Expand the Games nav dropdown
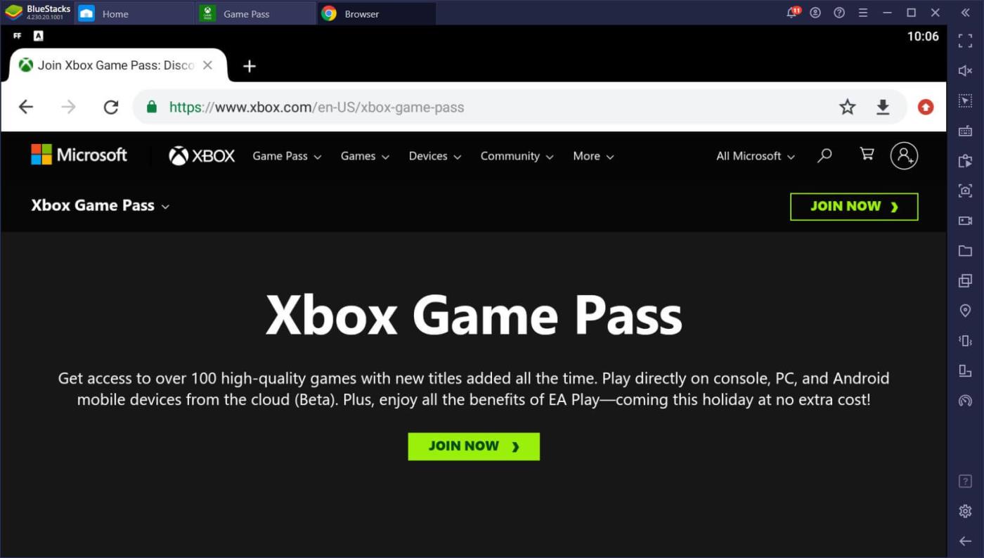Screen dimensions: 984x558 tap(365, 156)
